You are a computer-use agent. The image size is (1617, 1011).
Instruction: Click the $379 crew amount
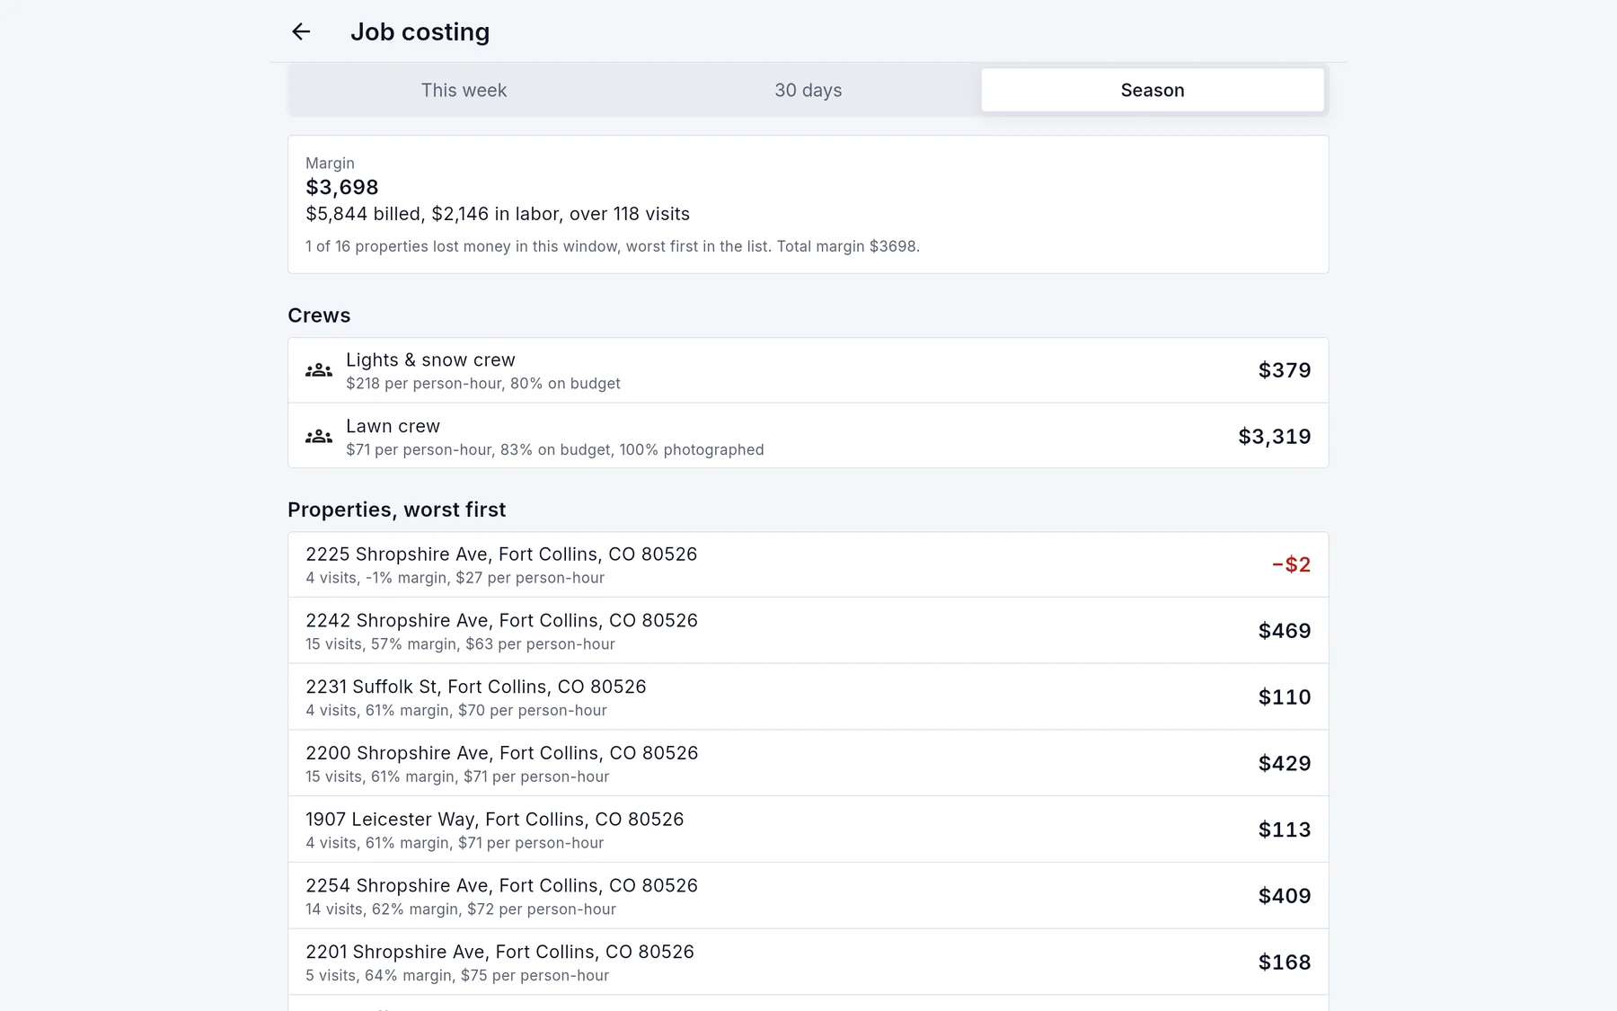[1285, 370]
